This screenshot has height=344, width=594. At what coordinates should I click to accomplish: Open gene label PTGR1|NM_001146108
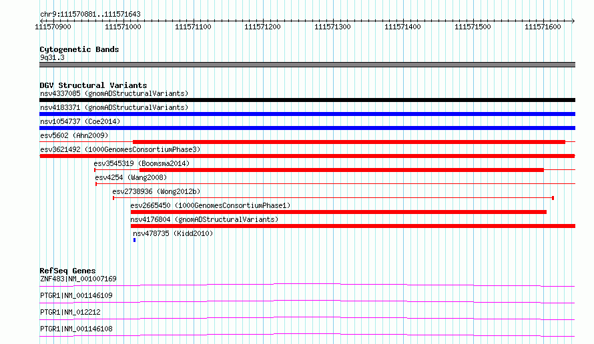pyautogui.click(x=76, y=329)
